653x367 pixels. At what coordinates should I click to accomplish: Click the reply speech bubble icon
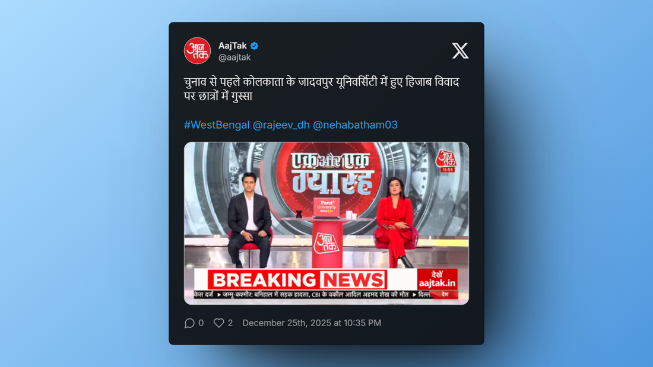[189, 323]
